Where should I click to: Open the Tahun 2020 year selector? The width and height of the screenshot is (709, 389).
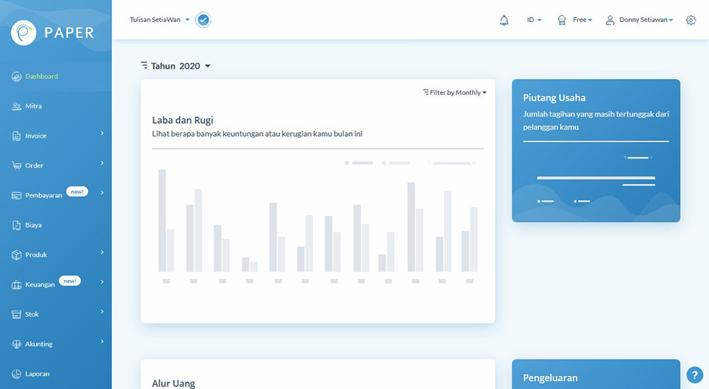(x=177, y=66)
